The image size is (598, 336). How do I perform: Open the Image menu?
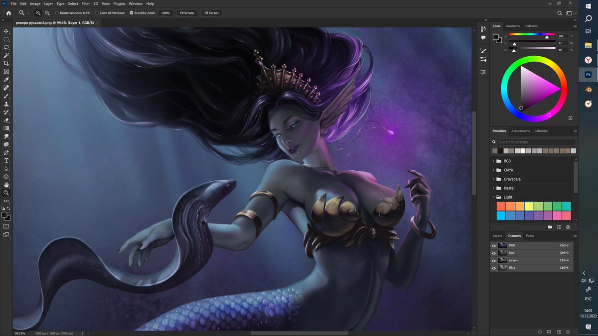35,3
